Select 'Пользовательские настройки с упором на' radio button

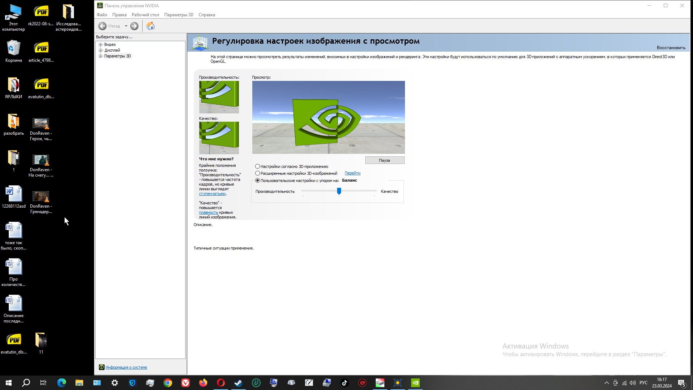(257, 181)
